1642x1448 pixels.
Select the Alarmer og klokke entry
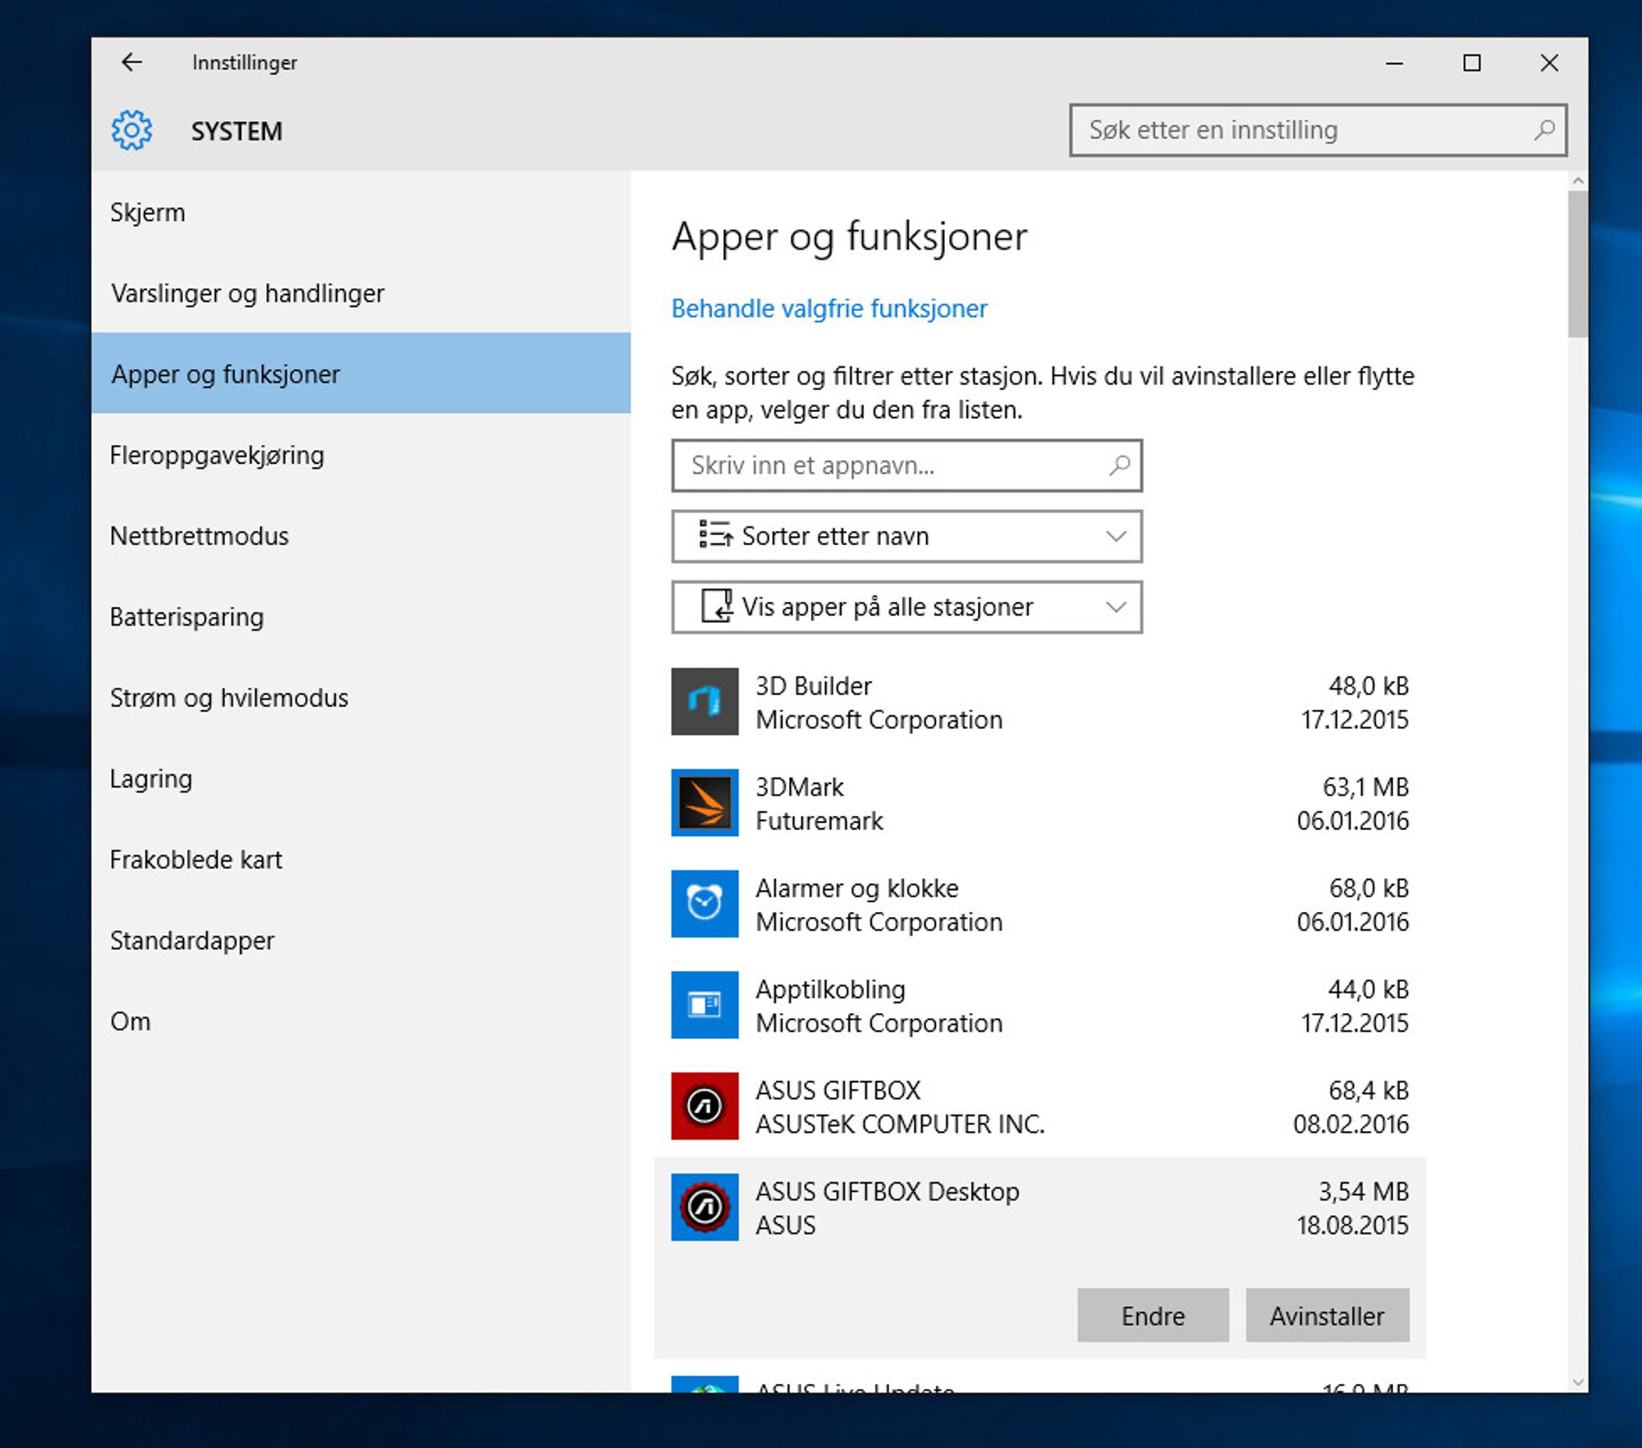coord(1040,905)
